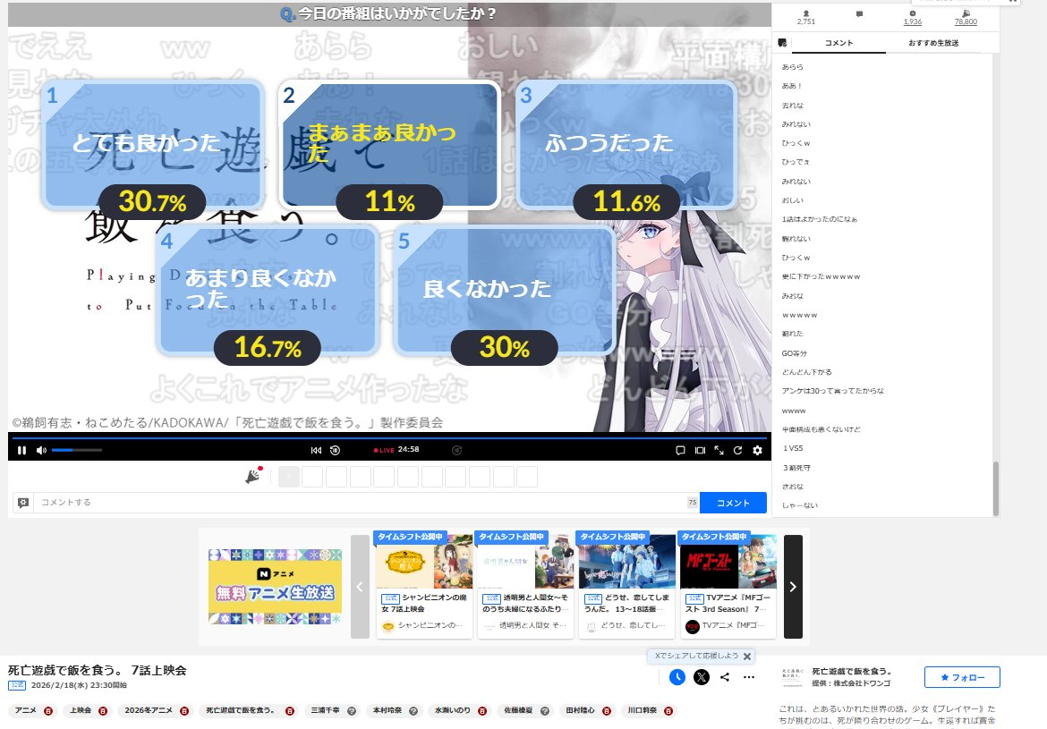Screen dimensions: 1047x729
Task: Open comment filter icon beside コメント tab
Action: point(783,43)
